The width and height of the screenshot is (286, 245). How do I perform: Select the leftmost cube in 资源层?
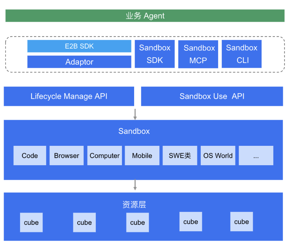pos(31,222)
